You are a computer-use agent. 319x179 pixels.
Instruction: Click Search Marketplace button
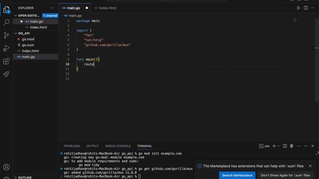coord(237,175)
